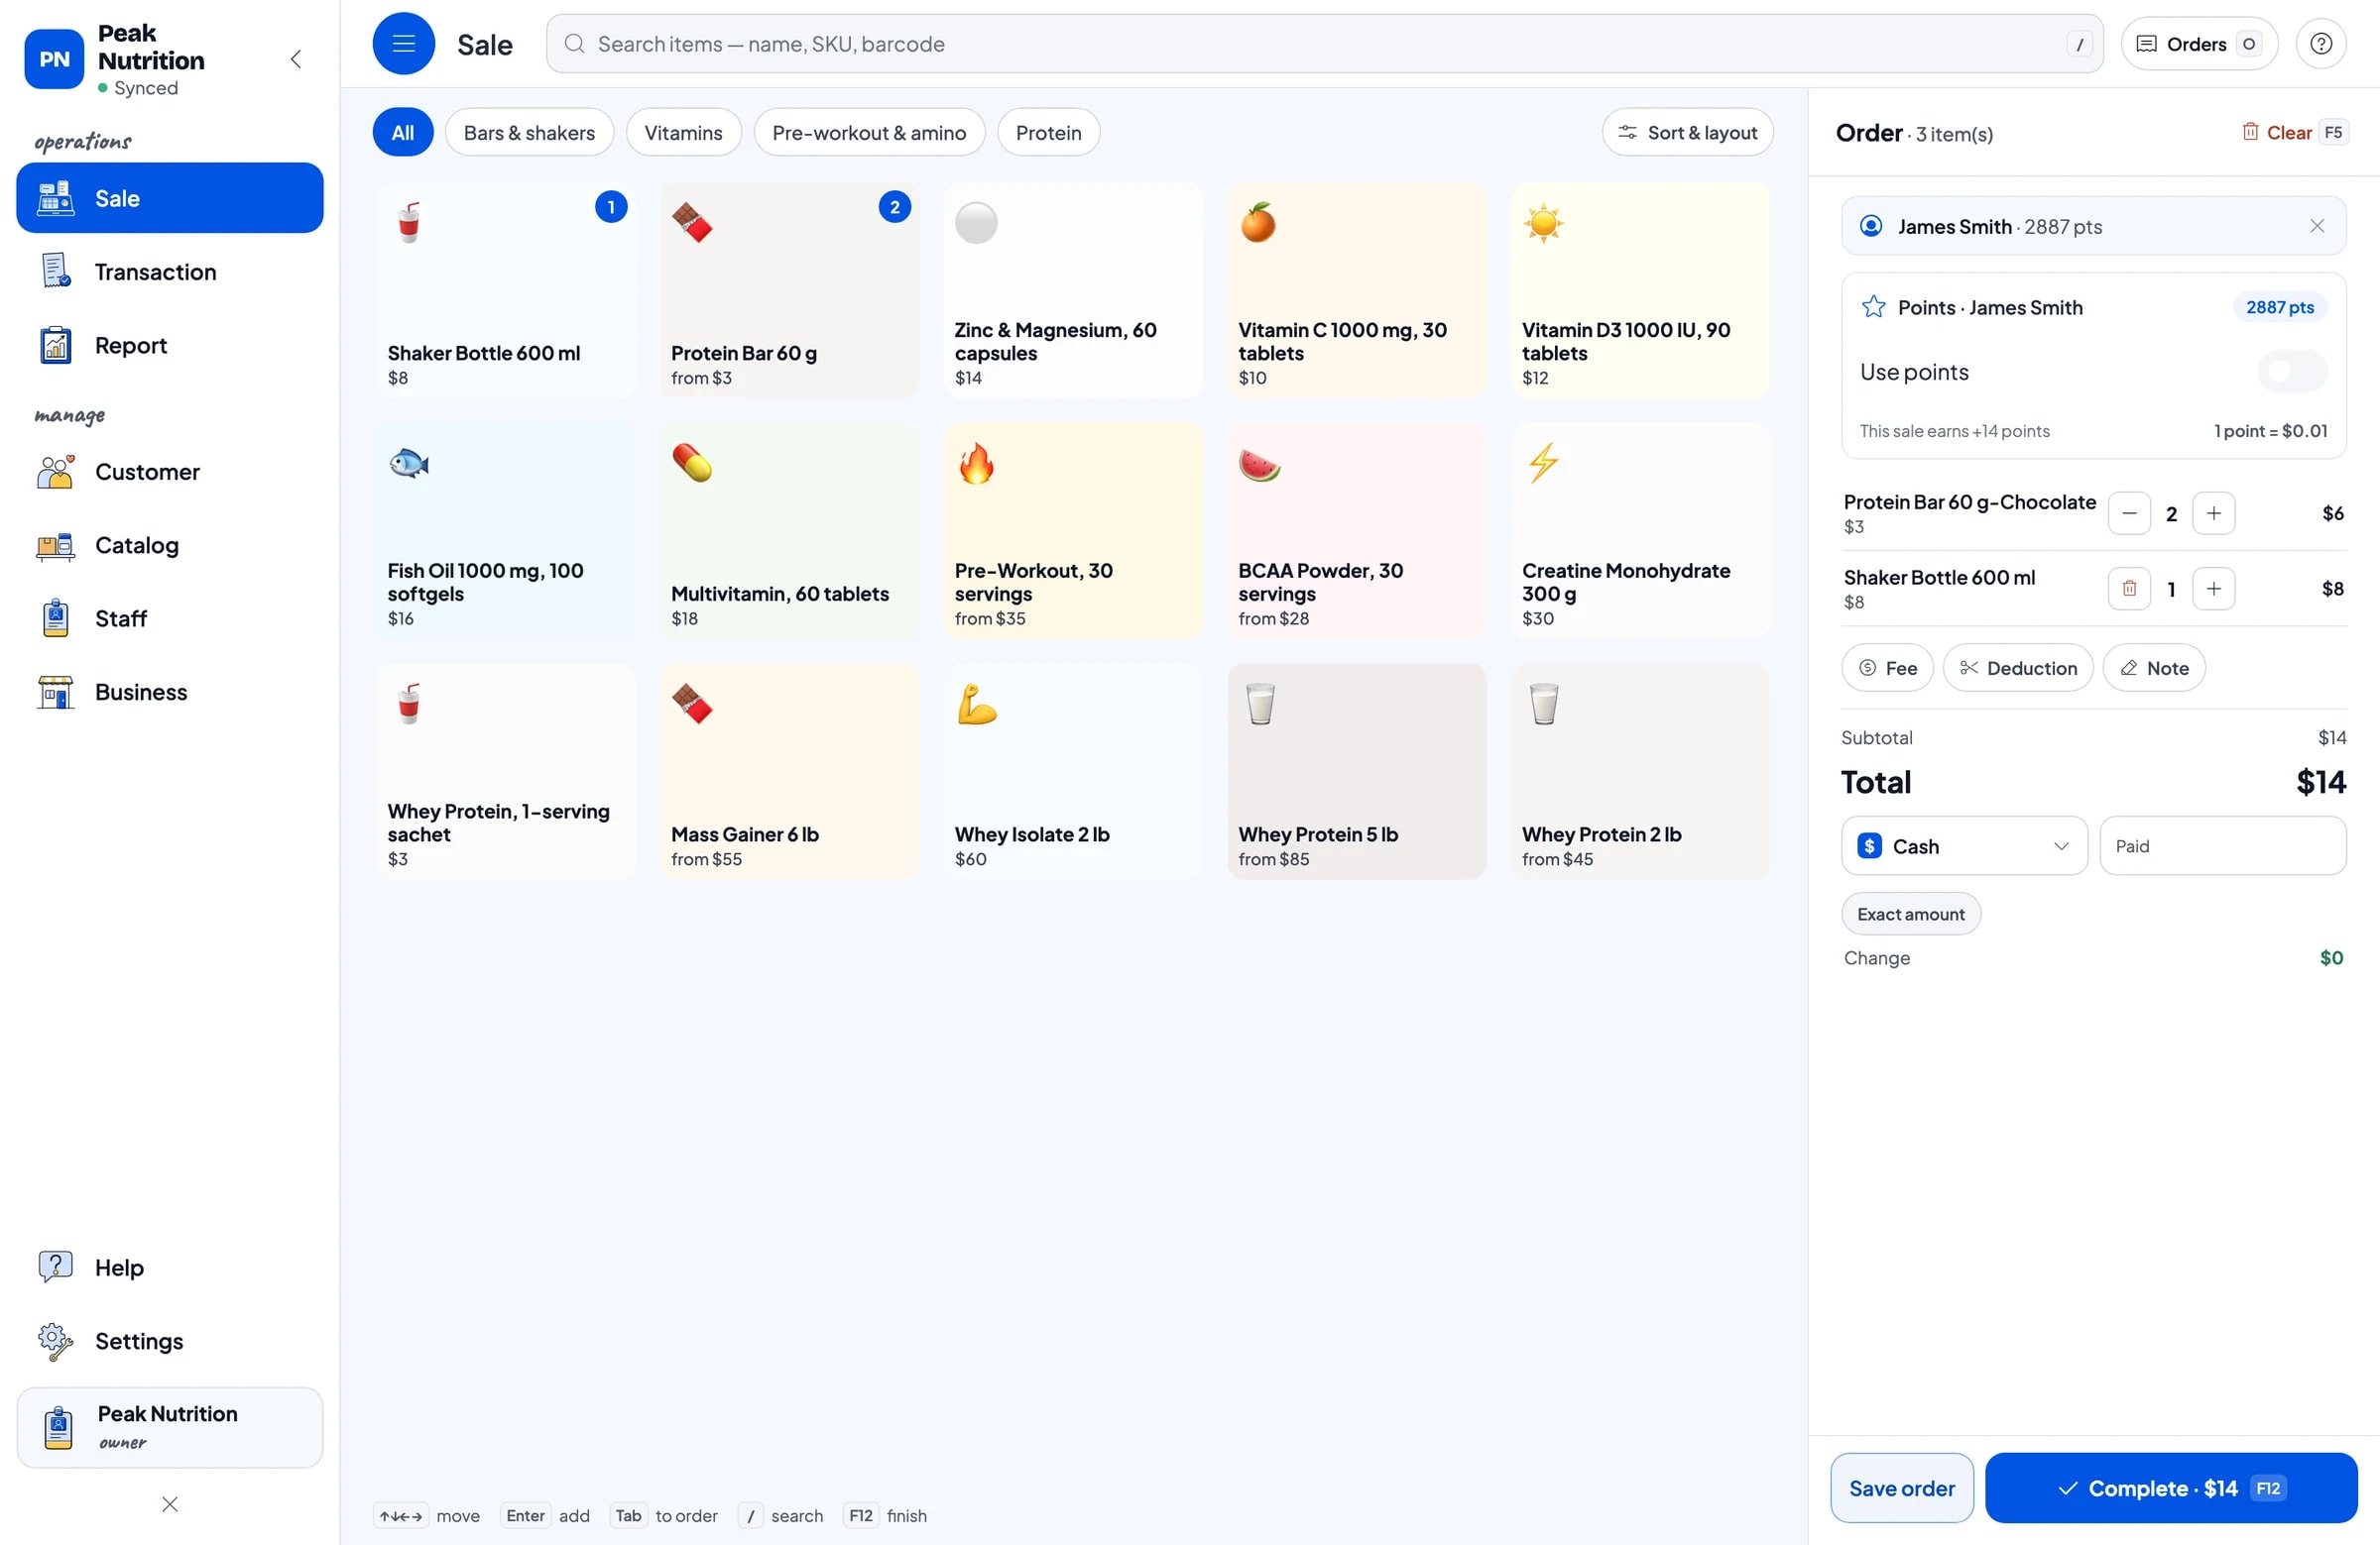Delete Shaker Bottle line with trash icon
Screen dimensions: 2380x1545
(2128, 589)
